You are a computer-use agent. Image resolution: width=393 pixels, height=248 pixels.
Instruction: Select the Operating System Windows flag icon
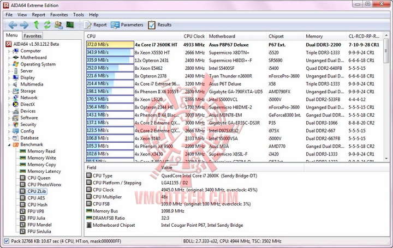coord(16,64)
